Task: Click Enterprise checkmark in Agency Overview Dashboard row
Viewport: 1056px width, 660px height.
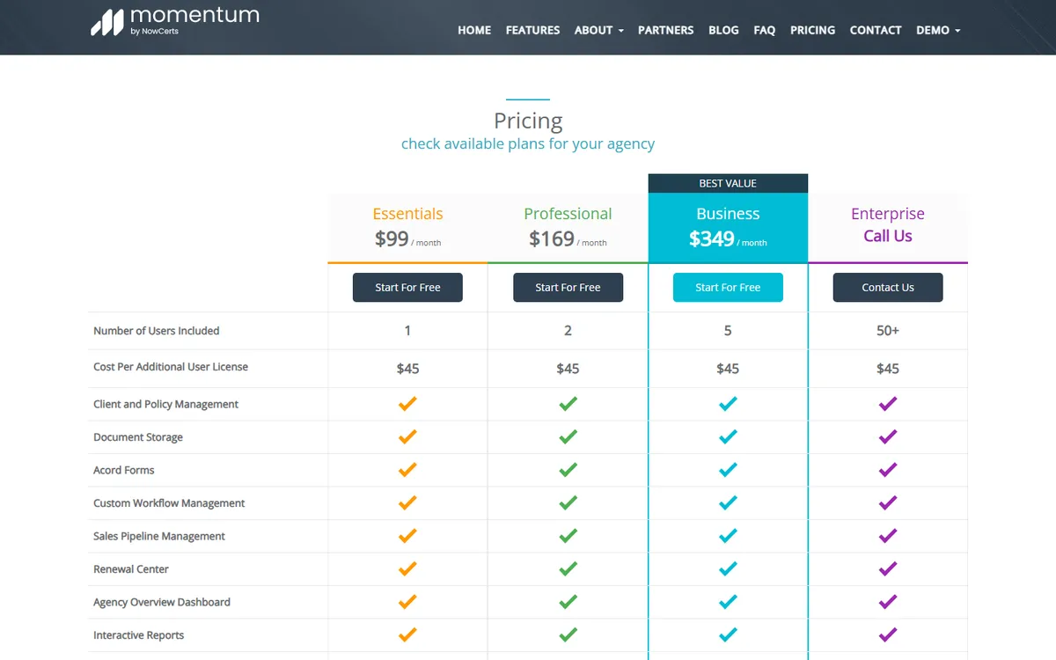Action: pos(888,602)
